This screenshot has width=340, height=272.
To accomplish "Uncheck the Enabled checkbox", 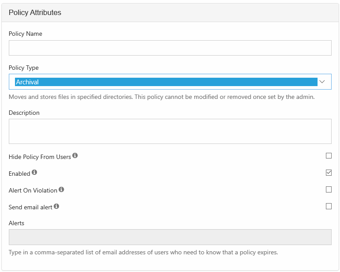I will click(329, 173).
